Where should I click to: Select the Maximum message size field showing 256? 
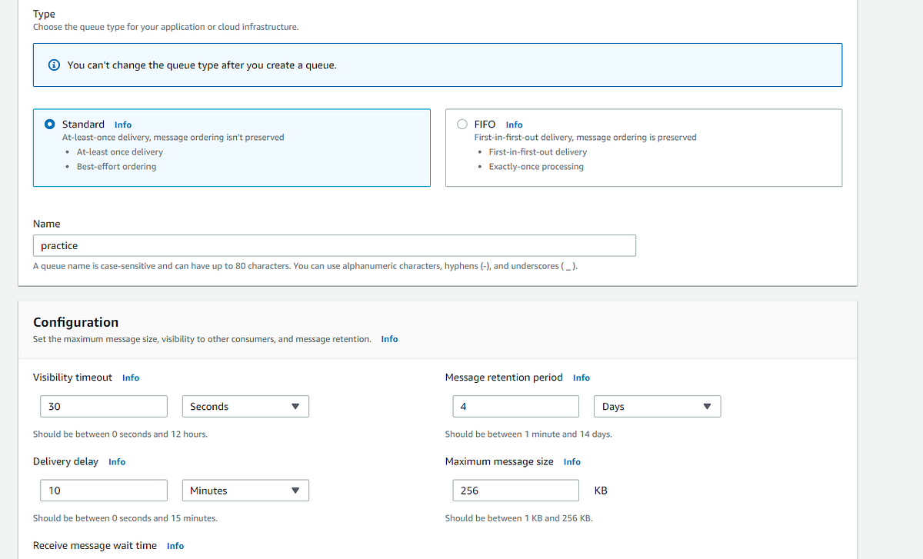point(515,490)
